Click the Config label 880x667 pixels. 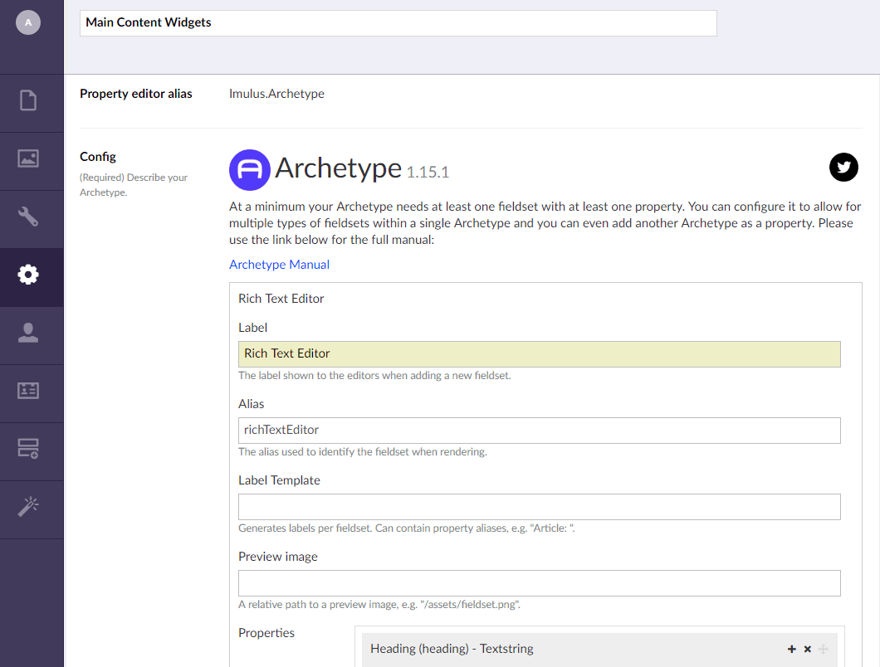pos(98,157)
